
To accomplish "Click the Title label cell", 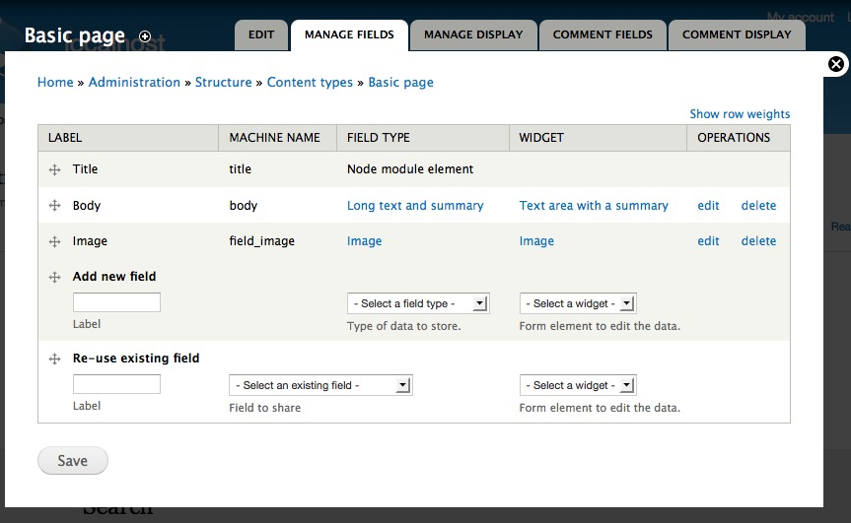I will pyautogui.click(x=85, y=169).
